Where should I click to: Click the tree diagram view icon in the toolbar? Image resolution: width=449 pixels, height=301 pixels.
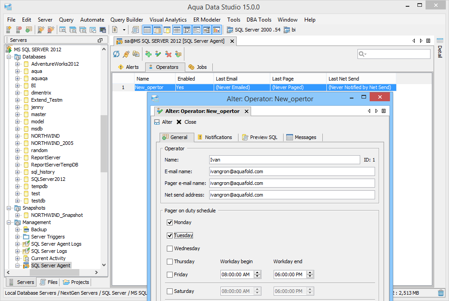tap(207, 29)
